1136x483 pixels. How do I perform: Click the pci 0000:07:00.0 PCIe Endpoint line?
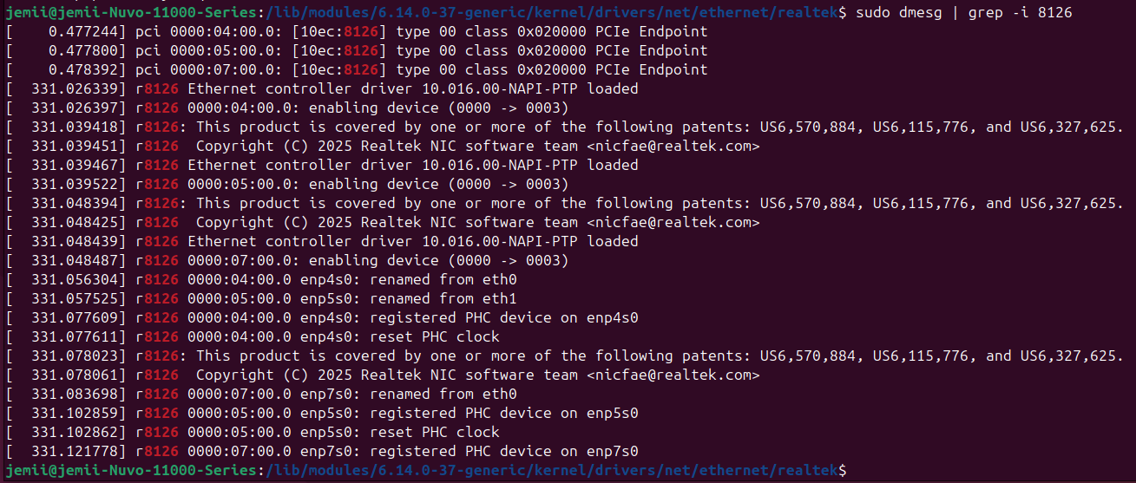[421, 69]
